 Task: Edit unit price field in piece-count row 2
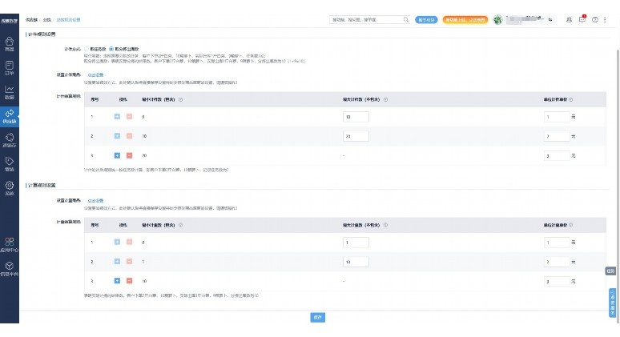[x=557, y=136]
